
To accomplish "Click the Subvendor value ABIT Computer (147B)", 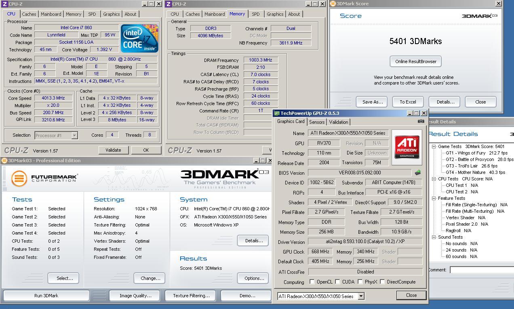I will pos(394,182).
